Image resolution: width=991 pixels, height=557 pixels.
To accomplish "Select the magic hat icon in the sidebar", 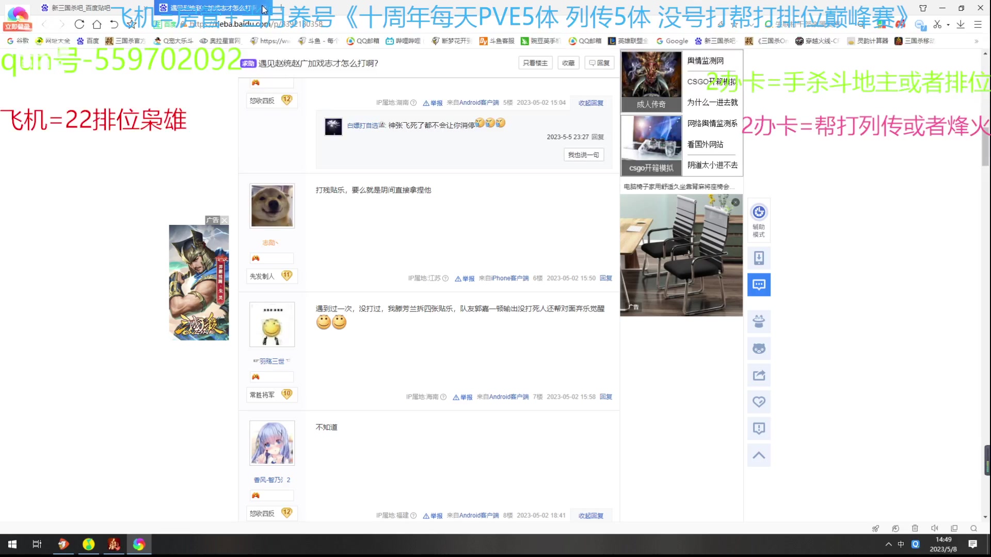I will (759, 321).
